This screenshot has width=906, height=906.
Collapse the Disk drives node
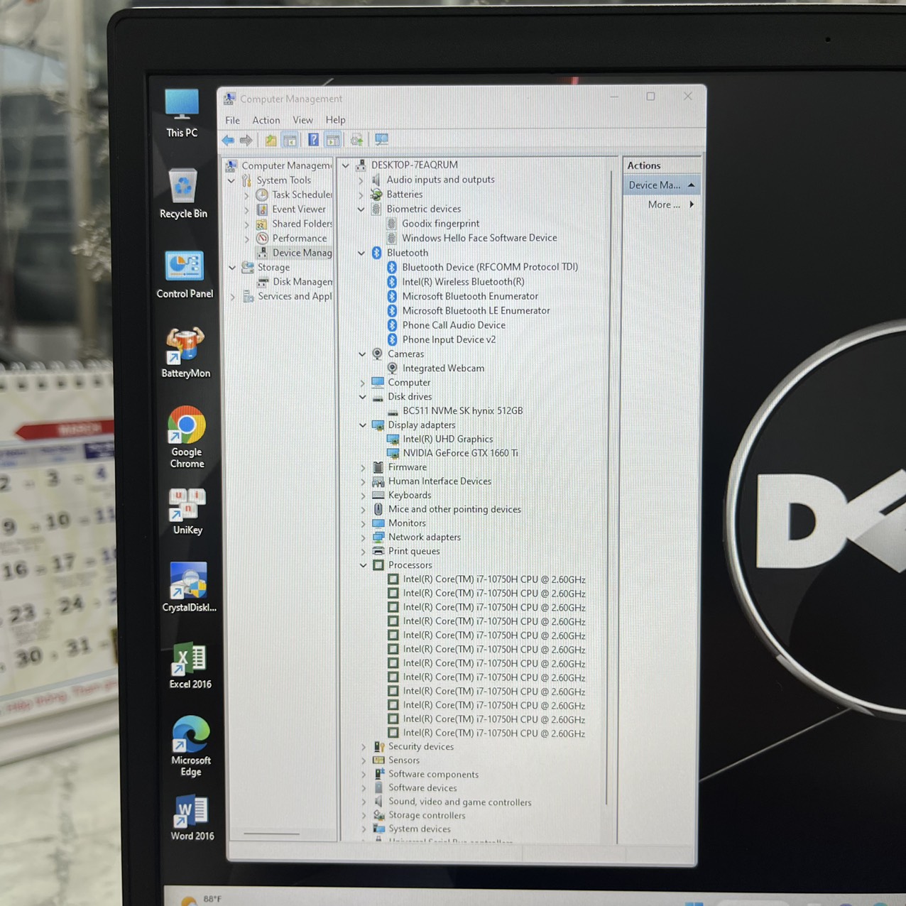point(363,397)
